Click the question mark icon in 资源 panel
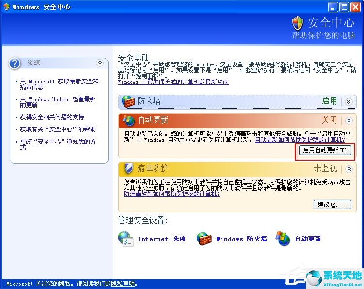This screenshot has width=364, height=289. pyautogui.click(x=15, y=63)
